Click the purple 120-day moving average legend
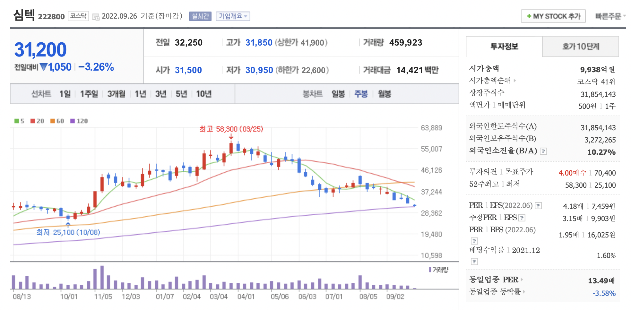This screenshot has width=631, height=310. click(x=79, y=121)
